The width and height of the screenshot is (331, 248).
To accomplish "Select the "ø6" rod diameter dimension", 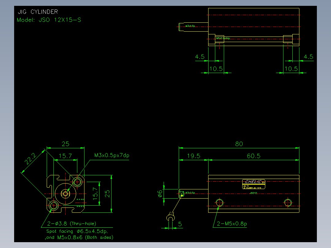I will click(x=160, y=194).
